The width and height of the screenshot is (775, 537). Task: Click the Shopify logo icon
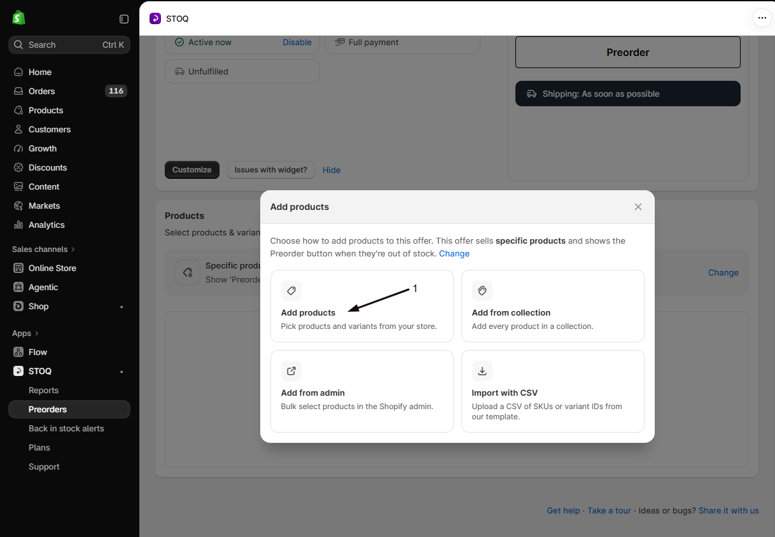click(x=18, y=18)
